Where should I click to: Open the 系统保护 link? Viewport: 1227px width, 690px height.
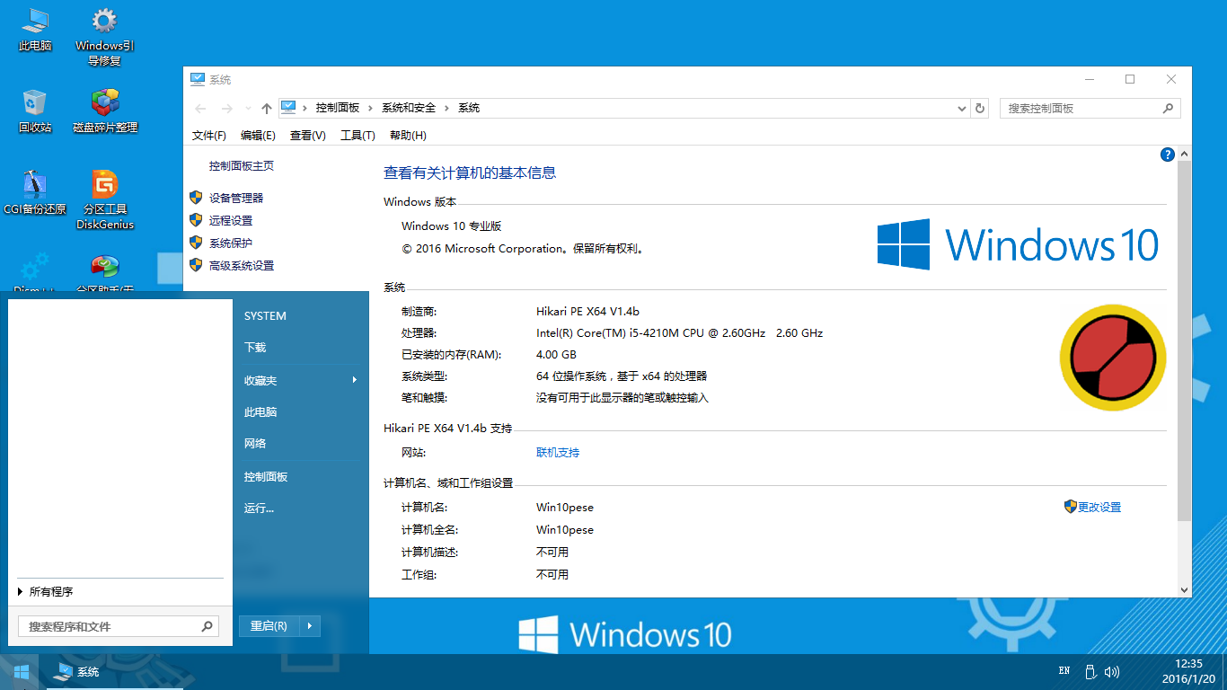tap(231, 243)
